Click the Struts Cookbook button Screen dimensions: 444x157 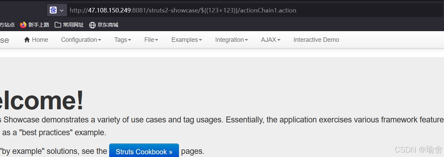tap(144, 151)
